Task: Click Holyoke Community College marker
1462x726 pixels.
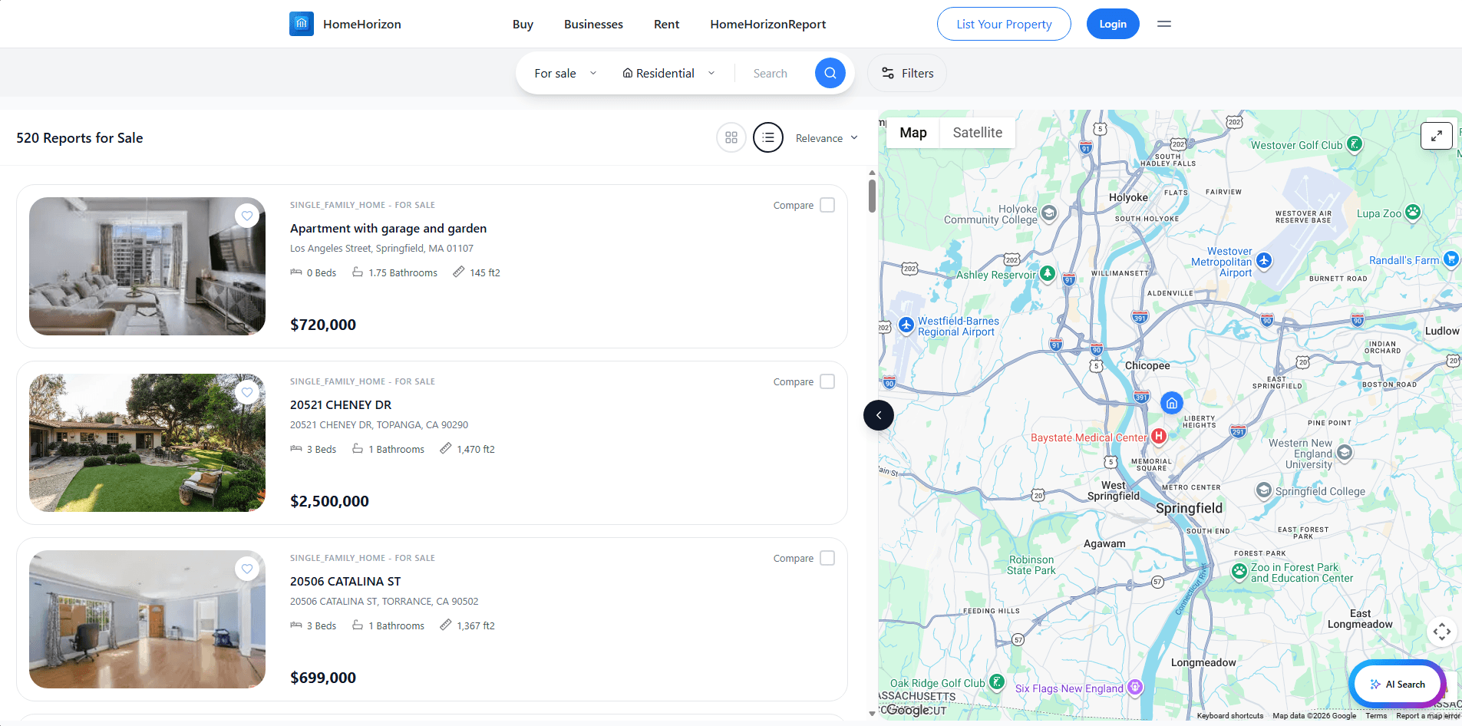Action: (1049, 213)
